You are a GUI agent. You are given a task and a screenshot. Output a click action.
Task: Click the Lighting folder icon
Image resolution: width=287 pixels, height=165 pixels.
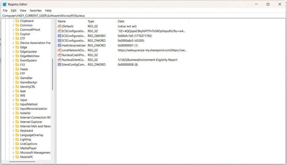pyautogui.click(x=17, y=139)
